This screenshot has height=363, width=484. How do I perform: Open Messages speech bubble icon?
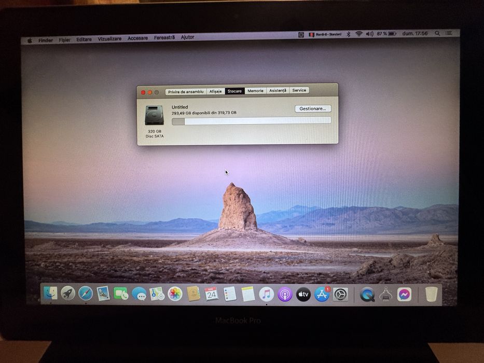139,294
